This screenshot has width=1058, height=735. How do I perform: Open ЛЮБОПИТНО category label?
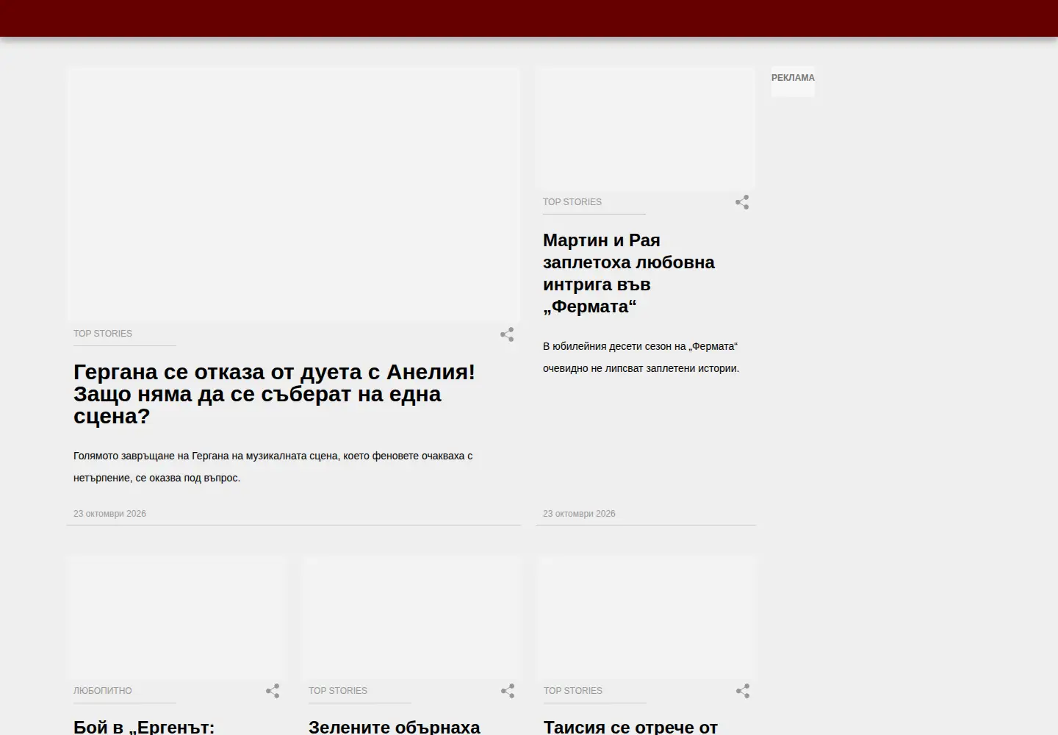click(x=103, y=691)
